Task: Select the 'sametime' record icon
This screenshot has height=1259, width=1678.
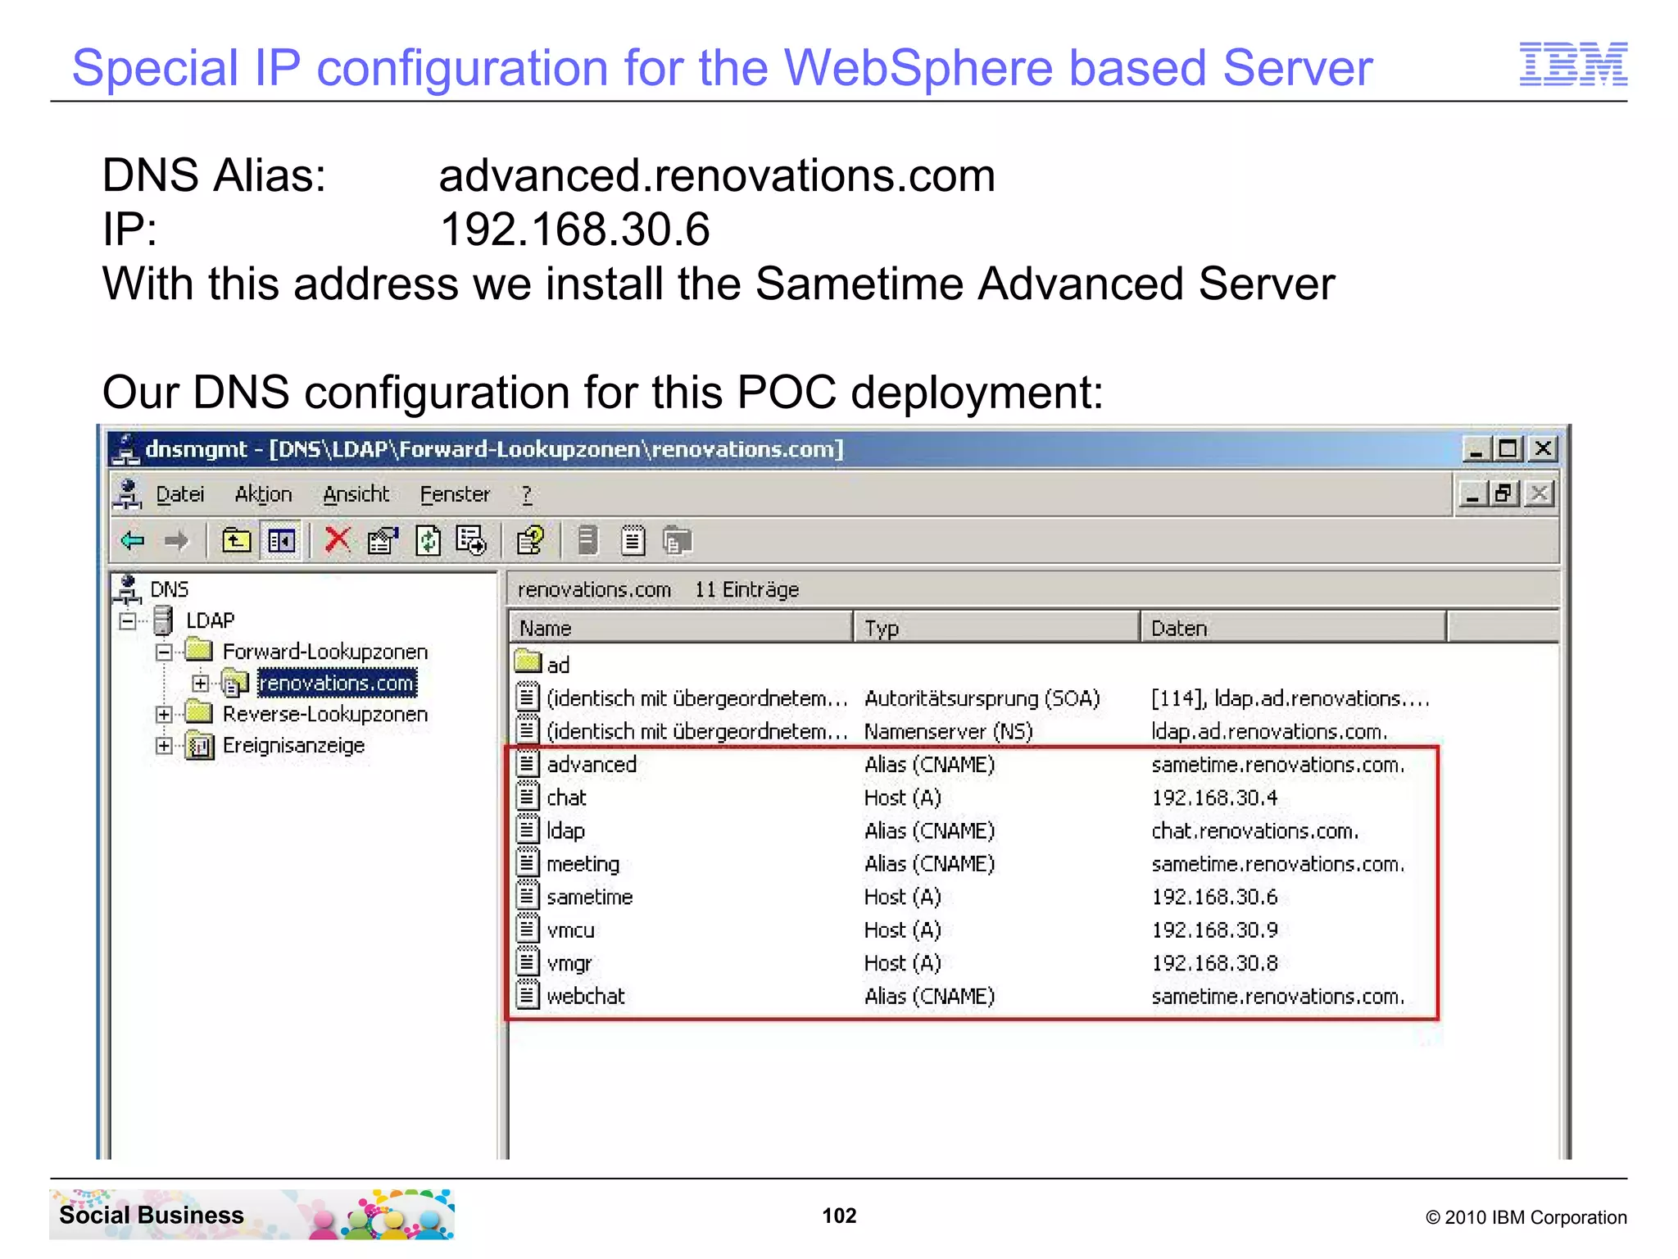Action: tap(528, 897)
